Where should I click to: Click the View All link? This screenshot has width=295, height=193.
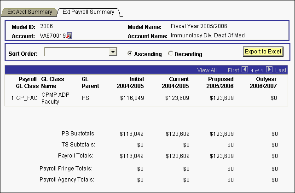[x=207, y=70]
